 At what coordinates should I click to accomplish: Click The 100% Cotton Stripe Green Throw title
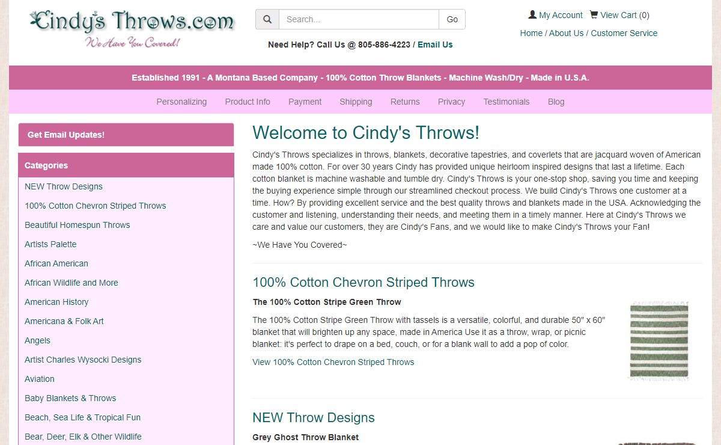[x=327, y=302]
